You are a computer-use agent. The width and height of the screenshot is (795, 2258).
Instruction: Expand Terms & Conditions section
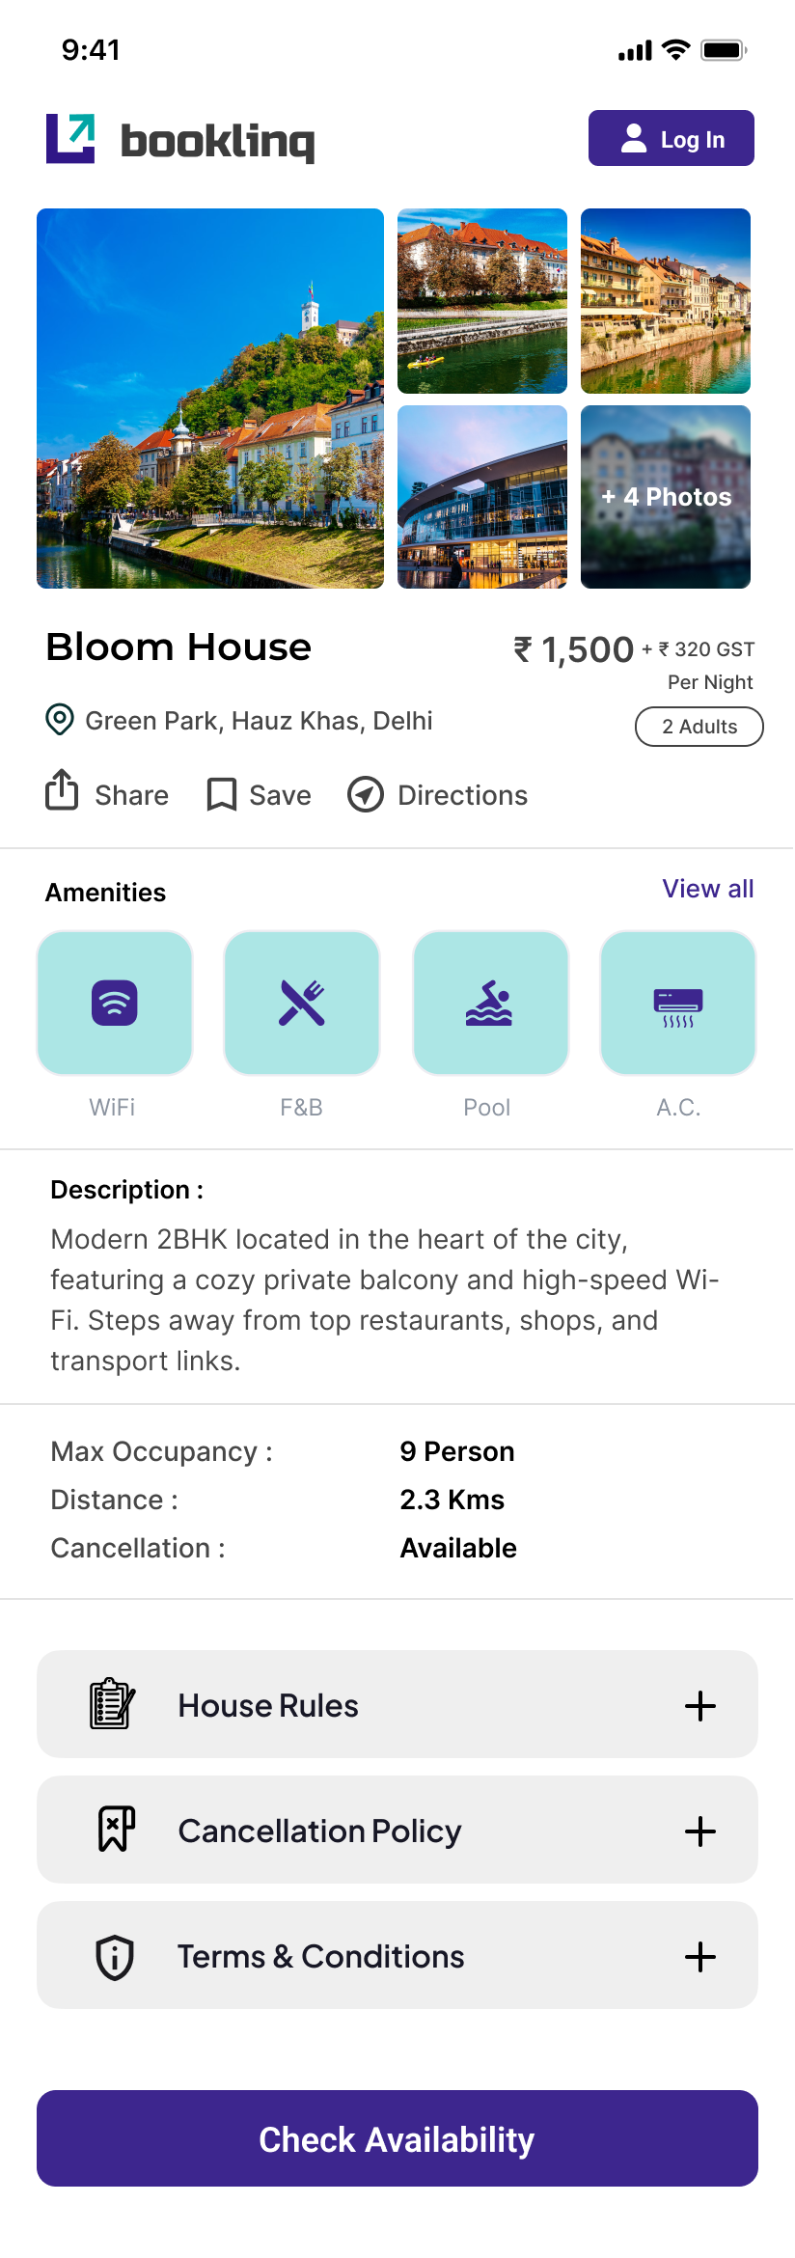(x=699, y=1956)
